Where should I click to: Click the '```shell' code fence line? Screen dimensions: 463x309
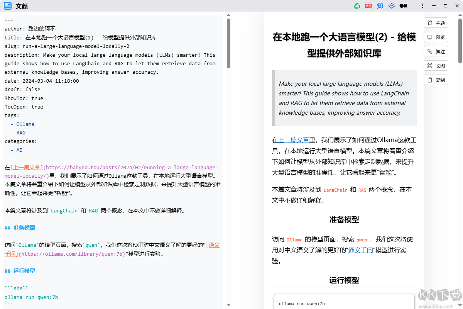coord(17,288)
